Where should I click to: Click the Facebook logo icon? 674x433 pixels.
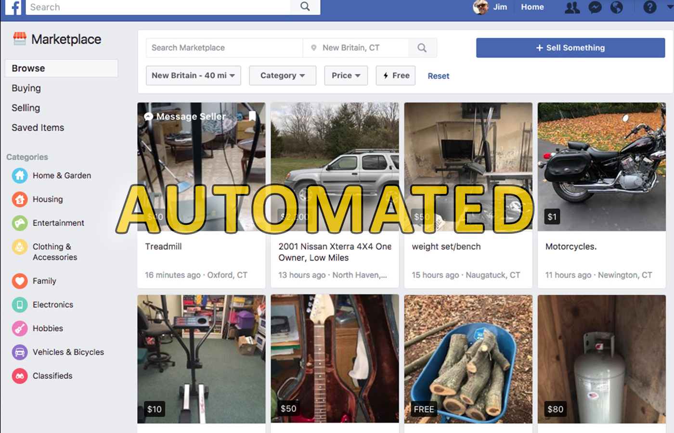(x=13, y=7)
